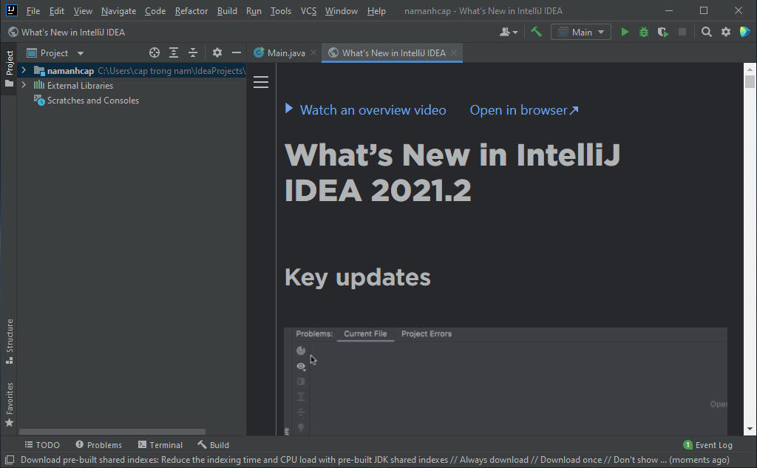
Task: Click Download once in status message
Action: 571,460
